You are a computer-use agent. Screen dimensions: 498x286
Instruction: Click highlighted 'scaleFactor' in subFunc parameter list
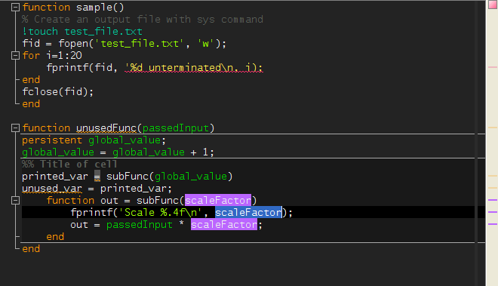218,201
